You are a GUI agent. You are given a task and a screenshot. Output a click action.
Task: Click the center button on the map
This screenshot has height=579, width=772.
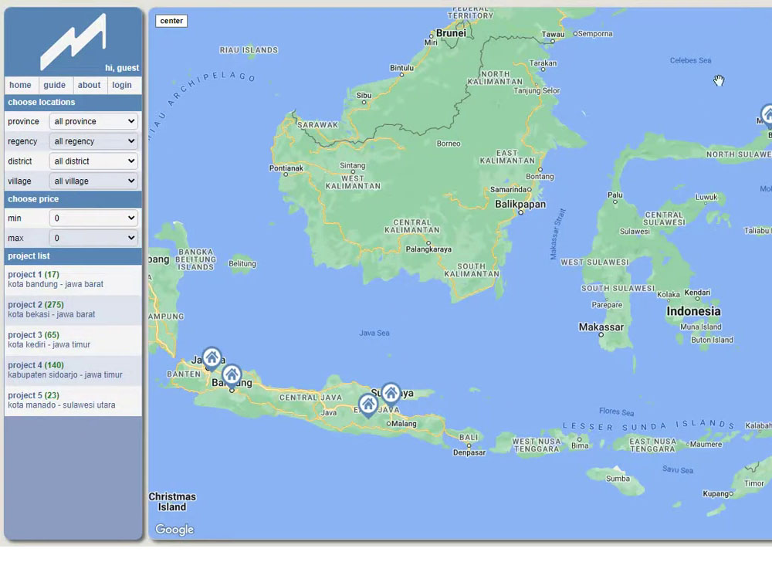[171, 21]
